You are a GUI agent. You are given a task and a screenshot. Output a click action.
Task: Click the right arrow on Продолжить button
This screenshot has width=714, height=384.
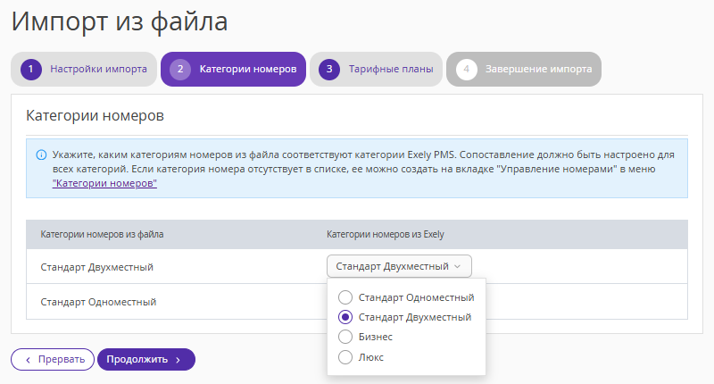coord(178,360)
